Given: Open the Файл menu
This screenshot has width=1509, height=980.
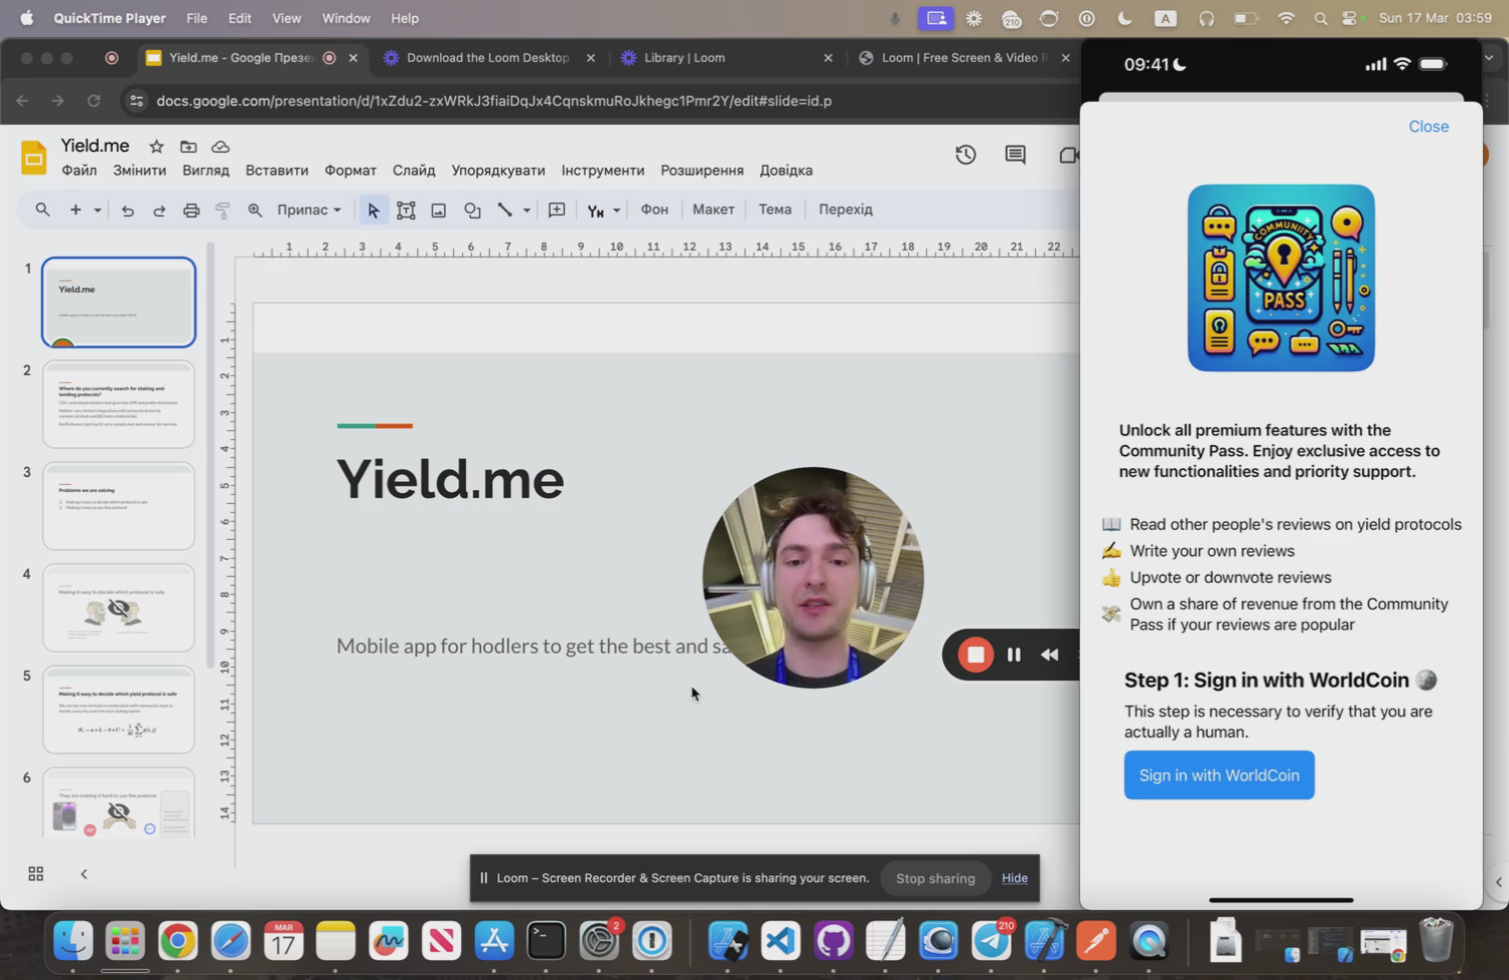Looking at the screenshot, I should (79, 171).
